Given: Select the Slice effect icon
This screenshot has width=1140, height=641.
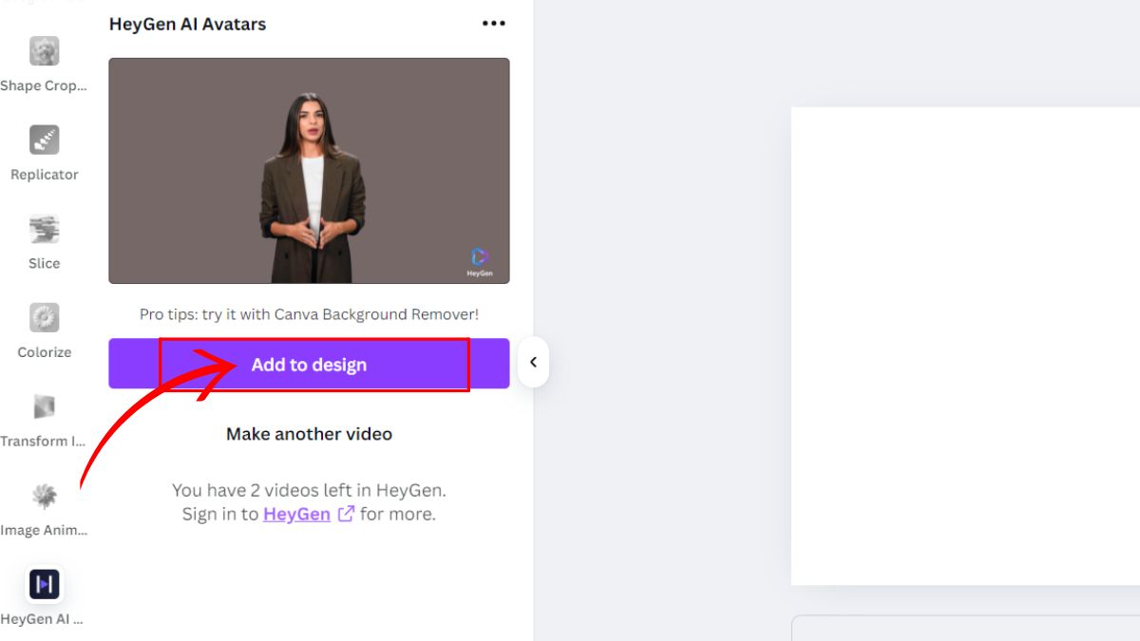Looking at the screenshot, I should [x=44, y=230].
